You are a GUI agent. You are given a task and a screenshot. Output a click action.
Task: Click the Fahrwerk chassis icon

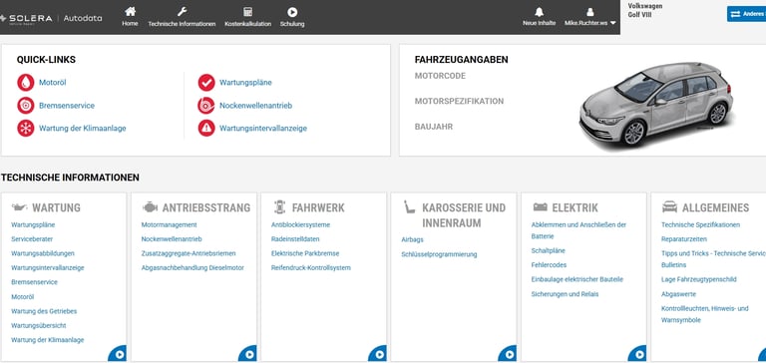[279, 207]
